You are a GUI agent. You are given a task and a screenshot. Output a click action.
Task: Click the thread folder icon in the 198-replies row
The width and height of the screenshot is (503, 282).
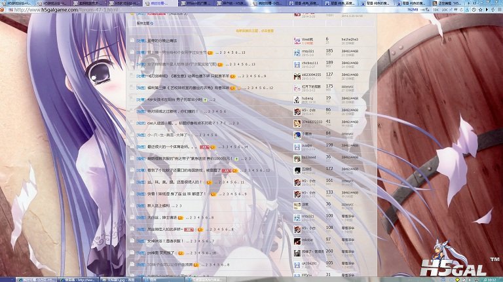pos(132,147)
